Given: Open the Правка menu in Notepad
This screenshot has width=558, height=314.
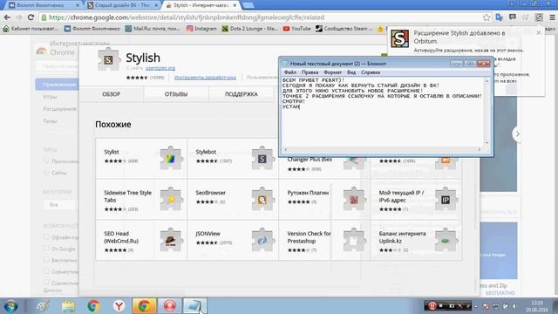Looking at the screenshot, I should (x=310, y=72).
